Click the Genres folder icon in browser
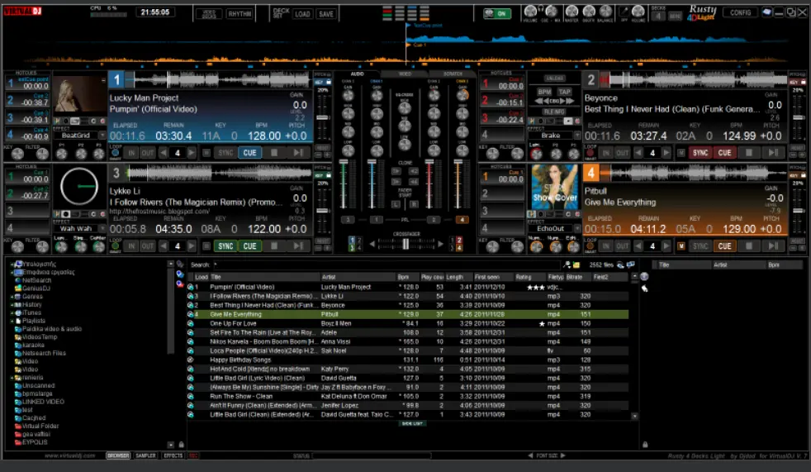This screenshot has height=472, width=811. pyautogui.click(x=17, y=296)
